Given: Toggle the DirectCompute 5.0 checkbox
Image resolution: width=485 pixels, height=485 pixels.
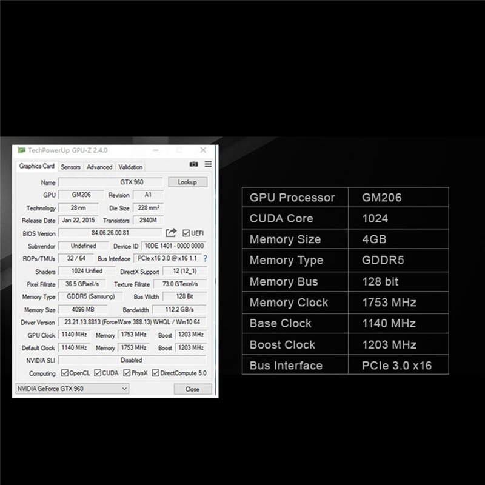Looking at the screenshot, I should click(155, 373).
